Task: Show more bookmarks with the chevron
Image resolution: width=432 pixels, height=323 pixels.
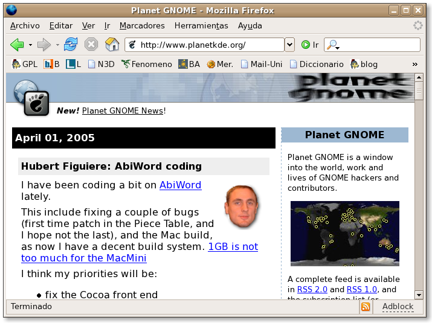Action: 415,65
